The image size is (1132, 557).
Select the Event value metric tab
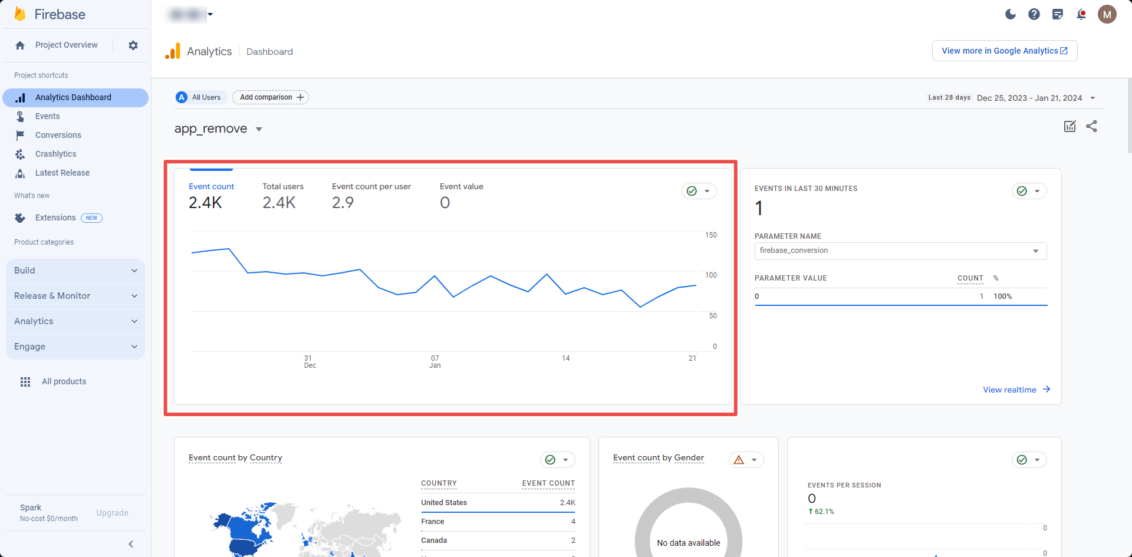pyautogui.click(x=462, y=196)
